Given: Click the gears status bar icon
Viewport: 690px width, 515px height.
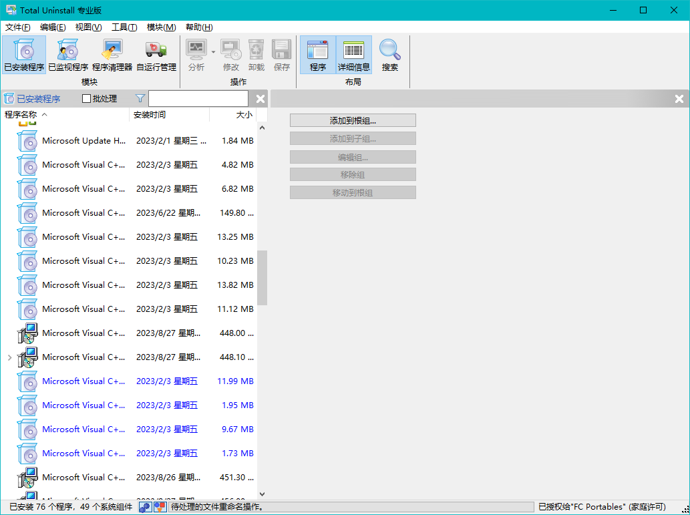Looking at the screenshot, I should (x=145, y=507).
